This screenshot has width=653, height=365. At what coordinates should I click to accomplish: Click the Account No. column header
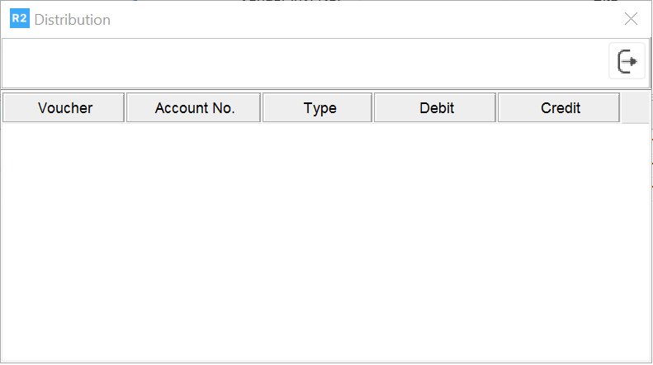tap(194, 108)
